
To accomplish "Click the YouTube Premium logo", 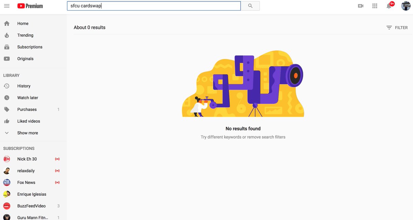I will (x=30, y=6).
